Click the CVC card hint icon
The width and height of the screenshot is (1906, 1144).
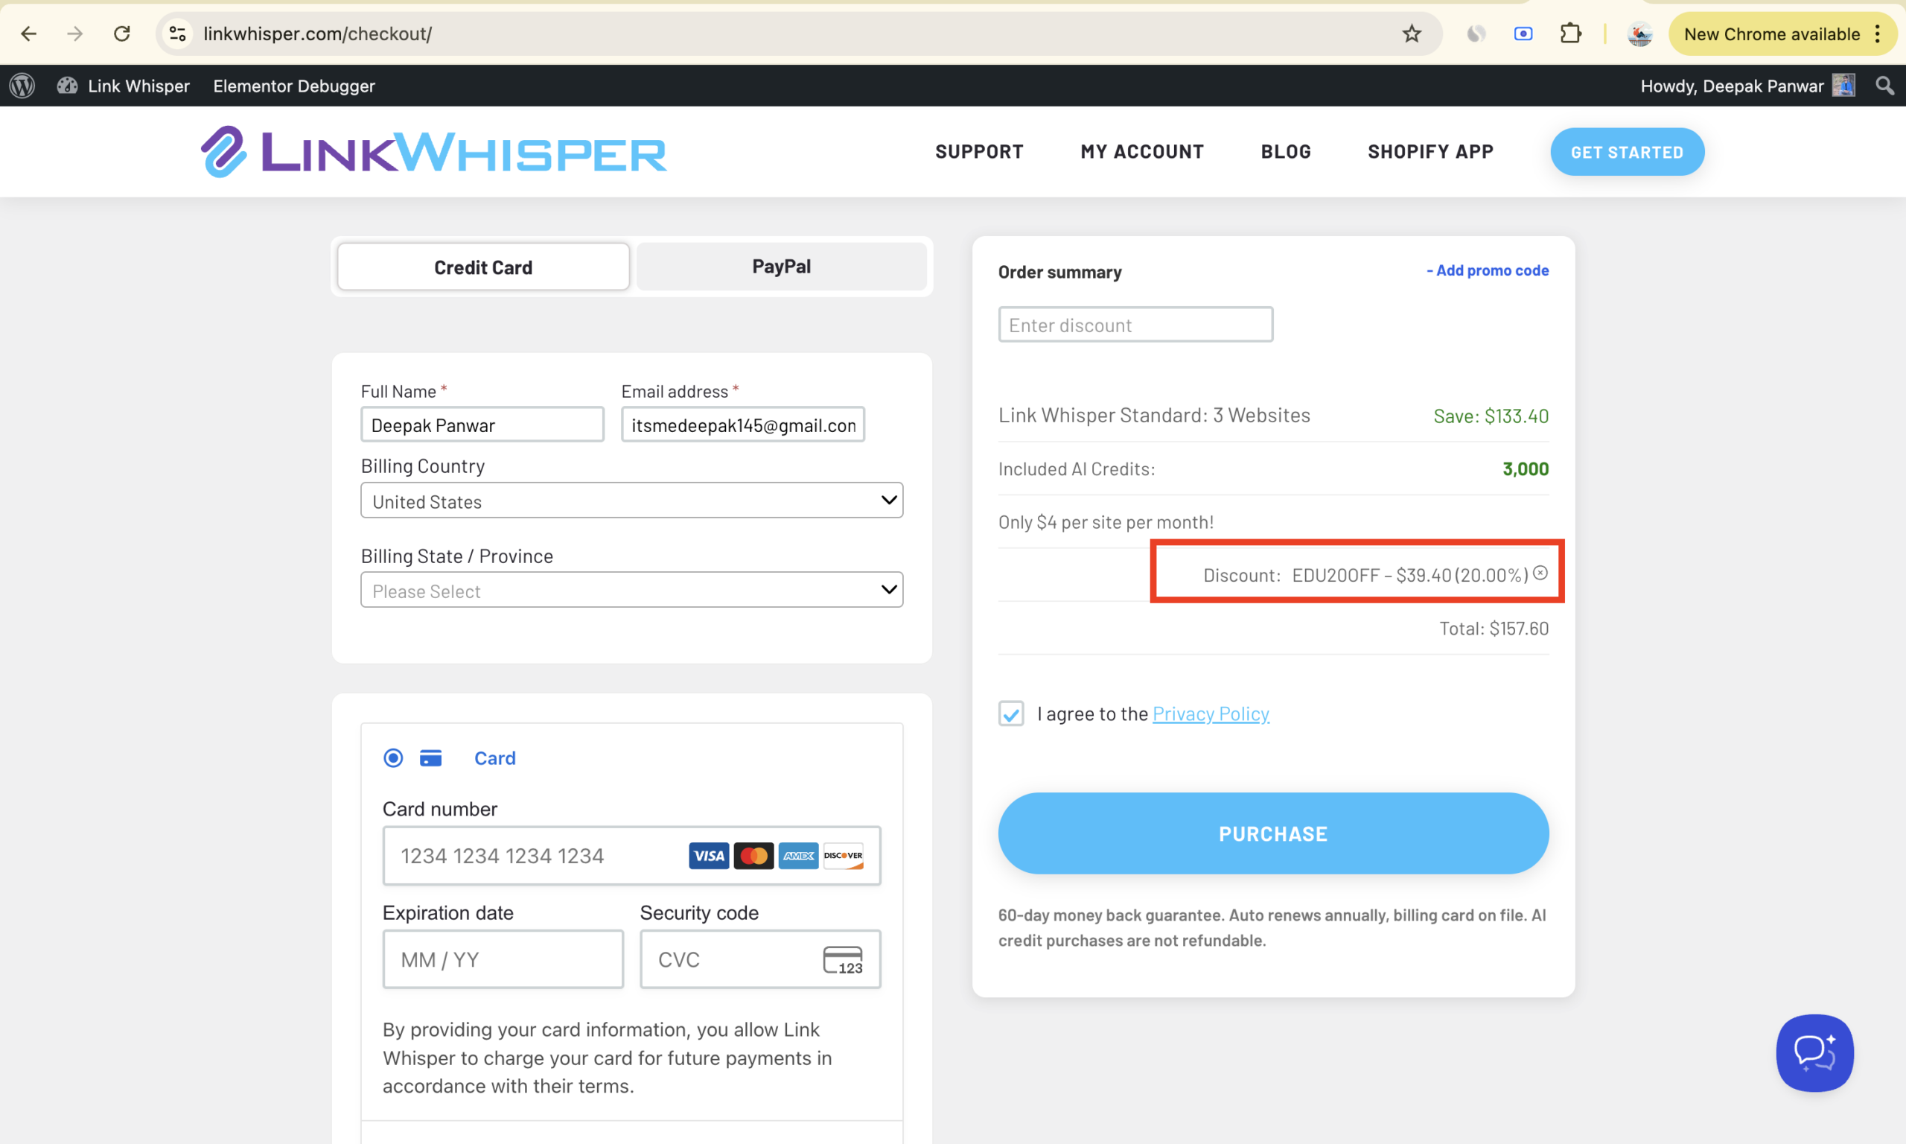pos(843,960)
